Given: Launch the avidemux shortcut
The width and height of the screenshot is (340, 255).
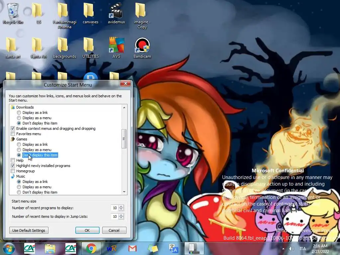Looking at the screenshot, I should (117, 13).
